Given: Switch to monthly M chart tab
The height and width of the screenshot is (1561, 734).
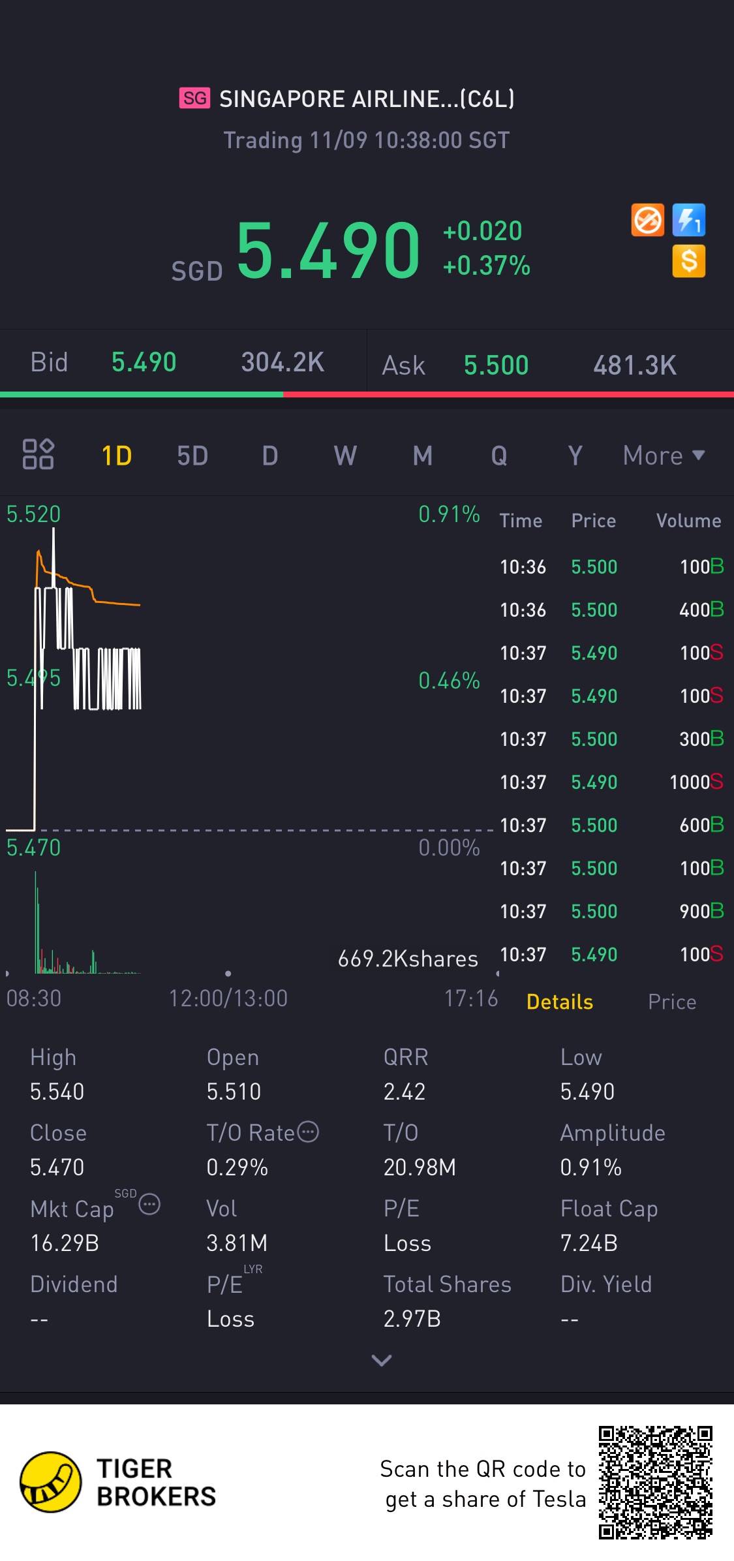Looking at the screenshot, I should 423,456.
